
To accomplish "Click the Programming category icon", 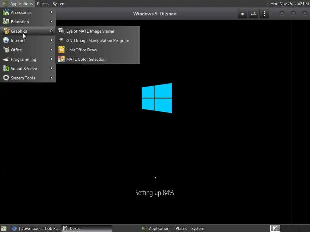I will click(6, 59).
